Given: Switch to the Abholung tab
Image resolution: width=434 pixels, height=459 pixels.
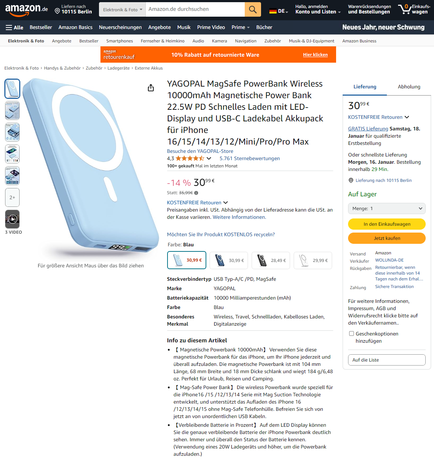Looking at the screenshot, I should pos(409,87).
